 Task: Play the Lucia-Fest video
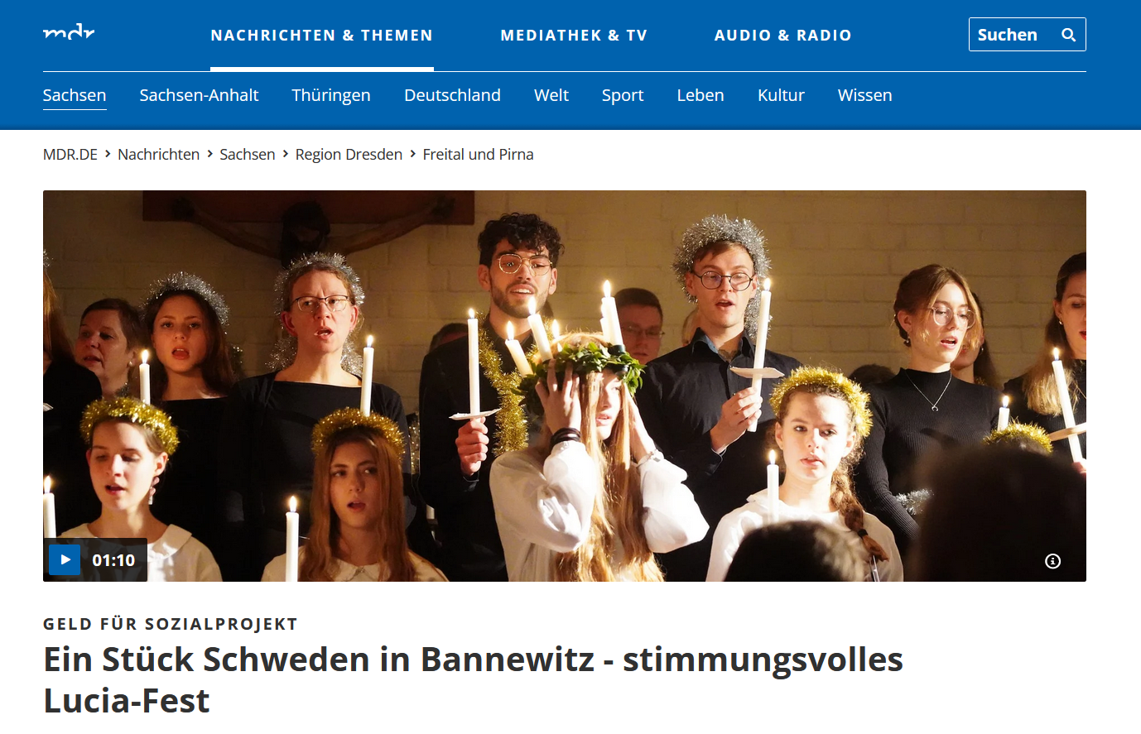click(x=65, y=560)
